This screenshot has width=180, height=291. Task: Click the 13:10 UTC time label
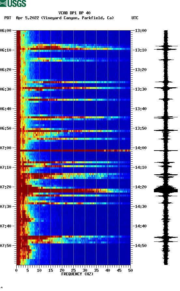(141, 50)
